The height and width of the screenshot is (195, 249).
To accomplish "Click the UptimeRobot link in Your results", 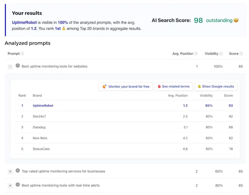I will (24, 22).
